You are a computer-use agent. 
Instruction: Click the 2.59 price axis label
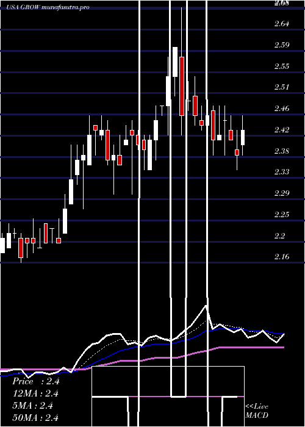282,45
